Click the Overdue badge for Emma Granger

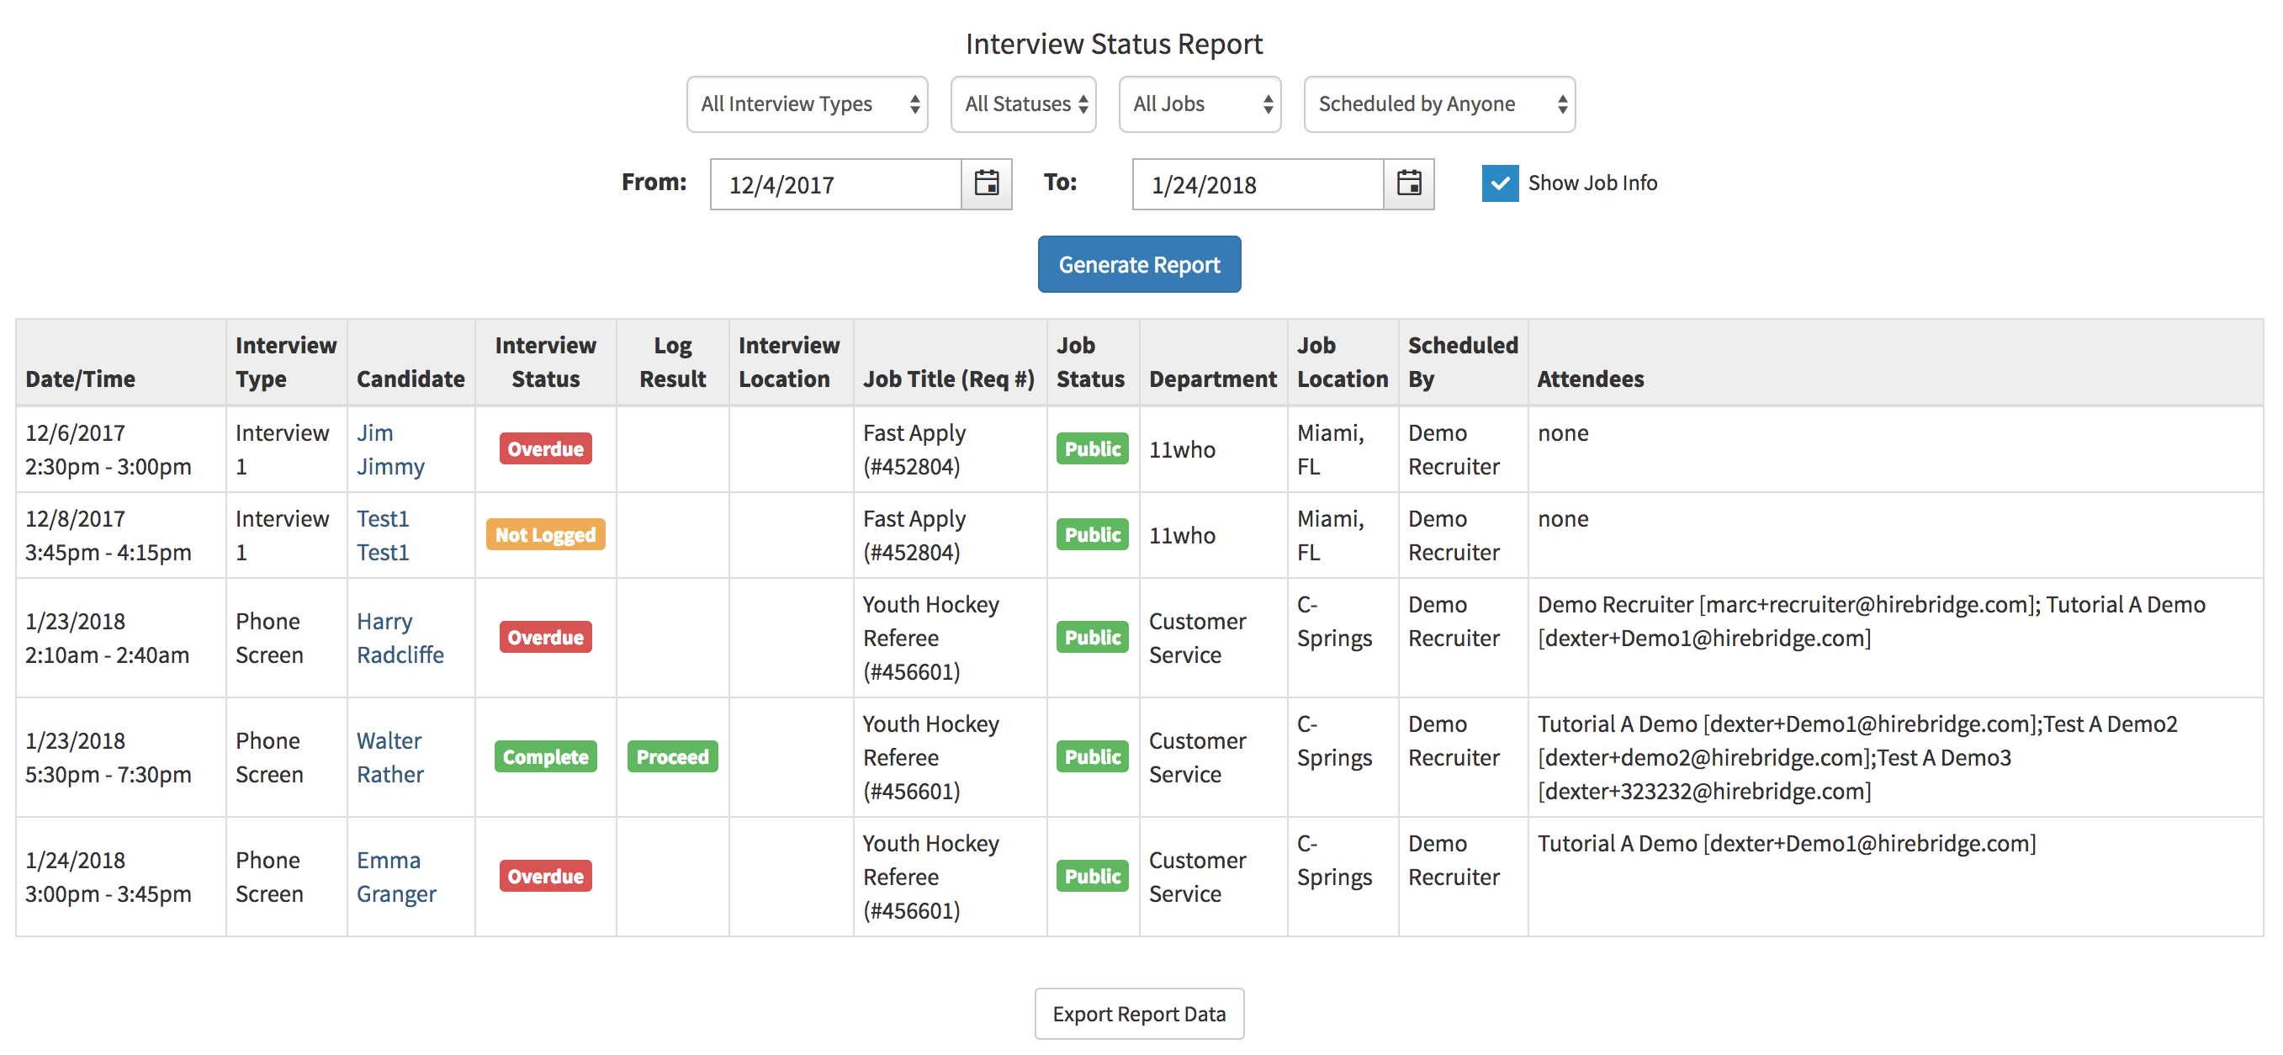tap(544, 876)
